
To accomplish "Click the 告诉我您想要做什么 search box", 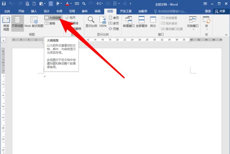I will click(x=170, y=11).
